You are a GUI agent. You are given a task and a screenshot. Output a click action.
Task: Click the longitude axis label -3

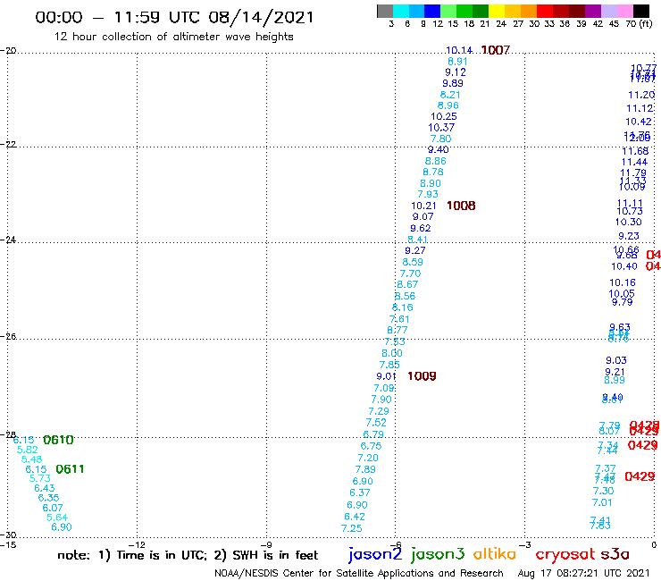[525, 544]
